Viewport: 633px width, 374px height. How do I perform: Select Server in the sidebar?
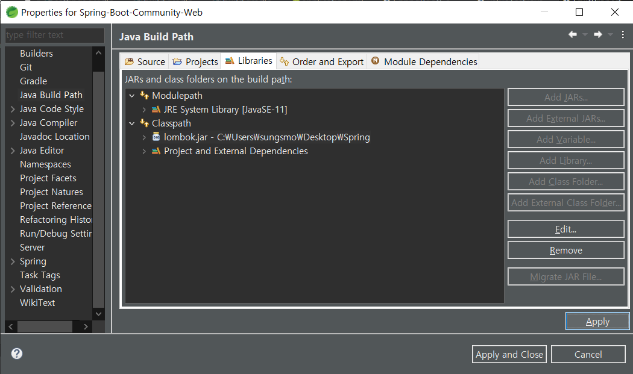coord(33,248)
